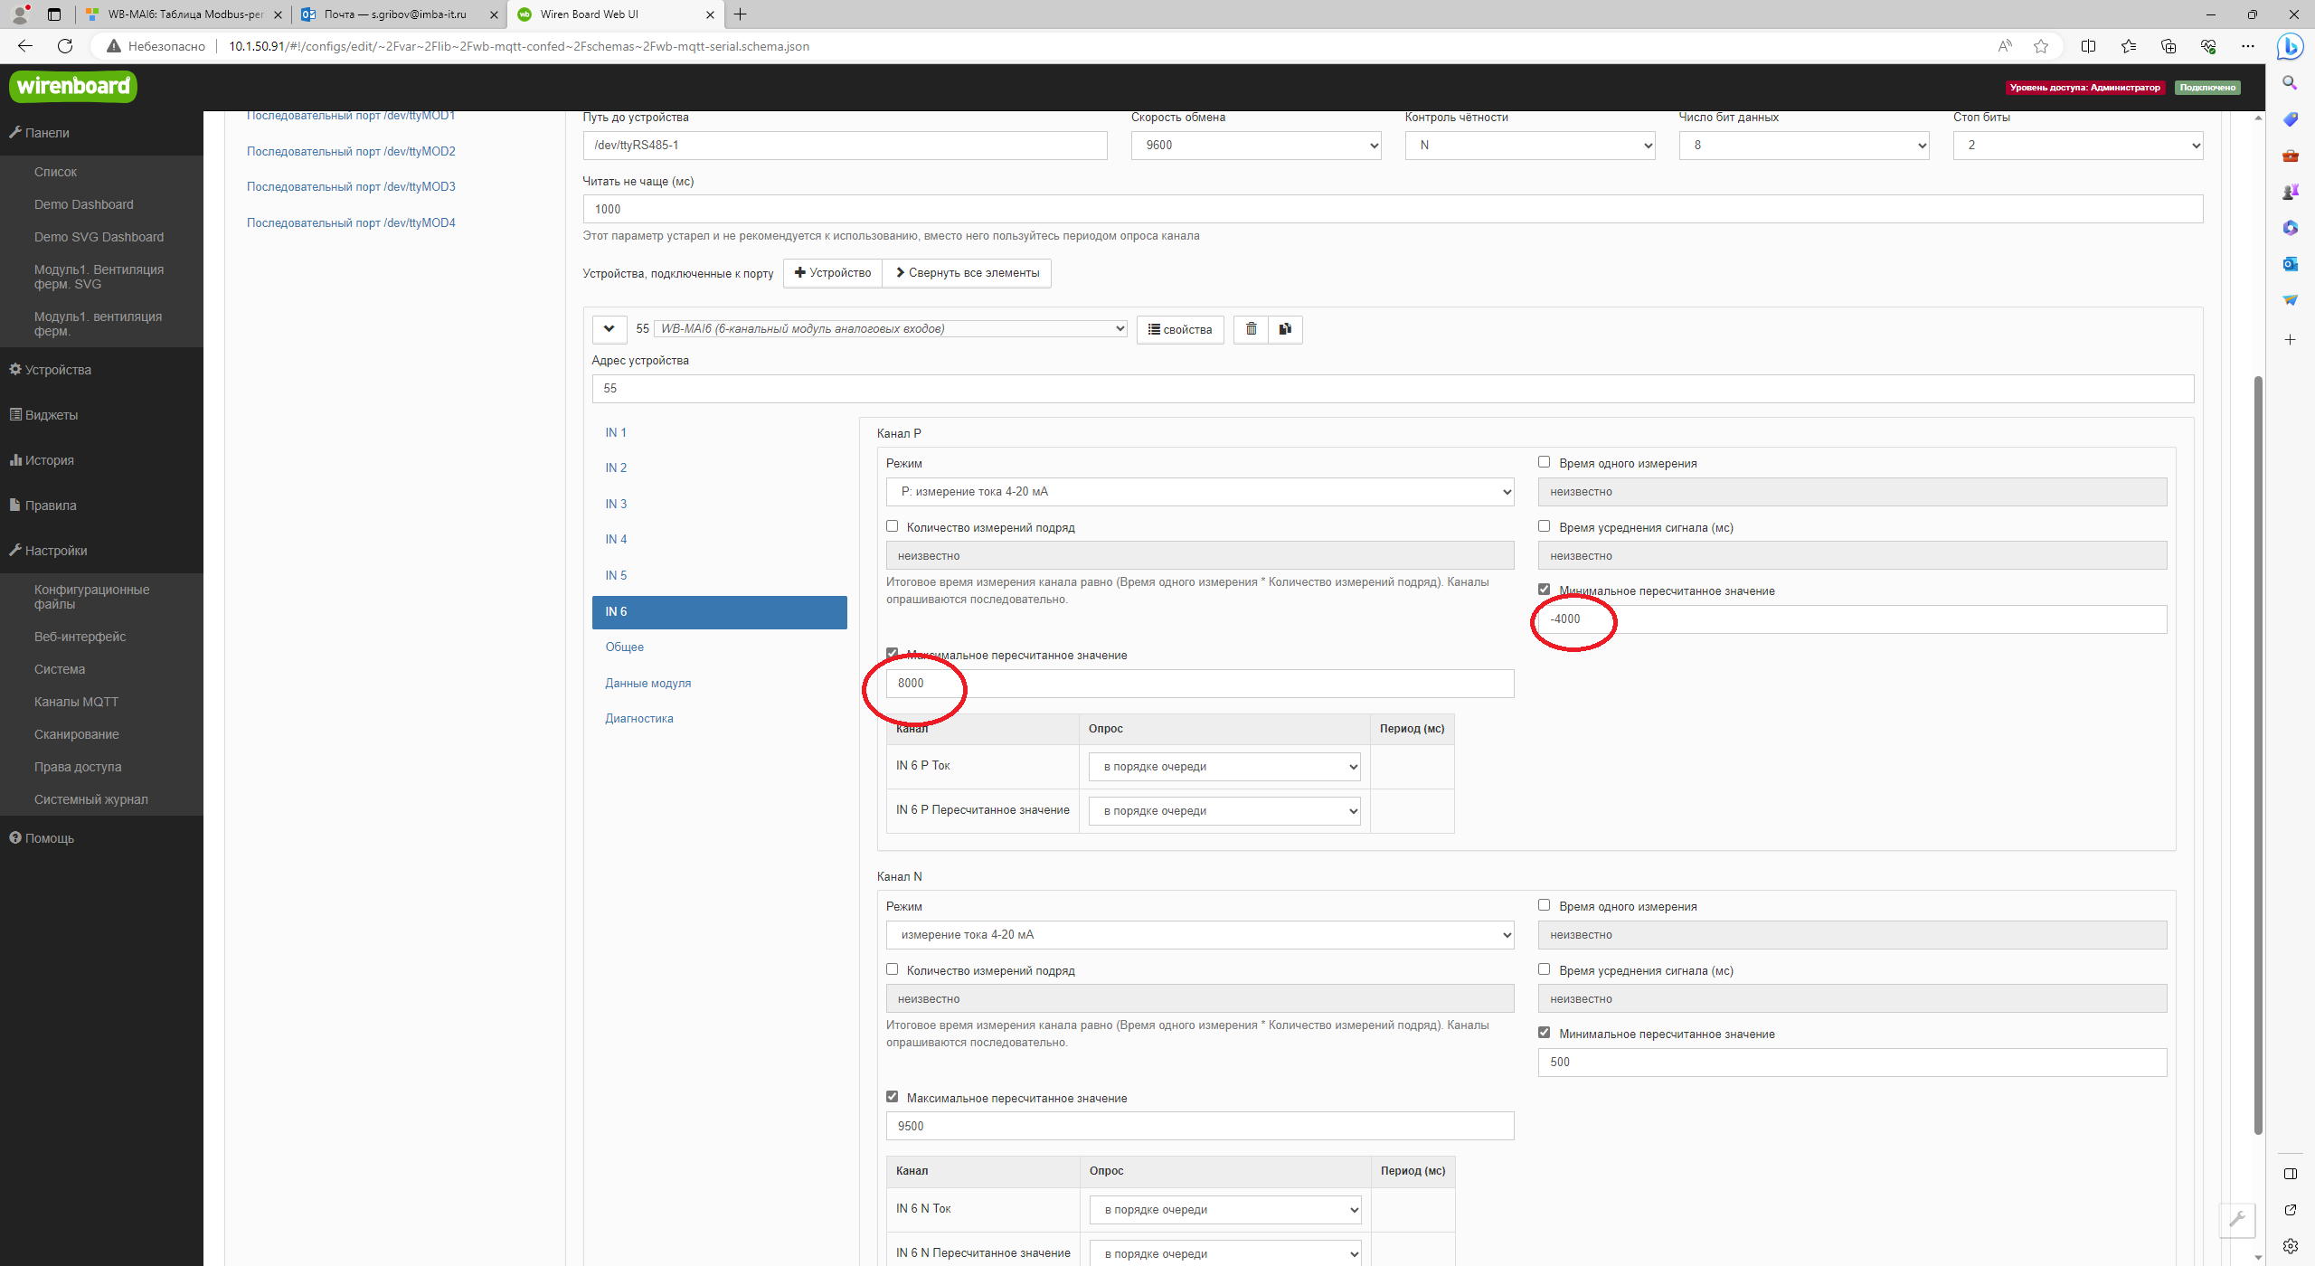This screenshot has width=2315, height=1266.
Task: Open Диагностика settings tab
Action: (x=639, y=717)
